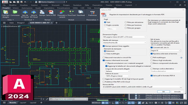Open the file tabs hamburger menu left of Inizia
Screen dimensions: 188x105
point(4,23)
